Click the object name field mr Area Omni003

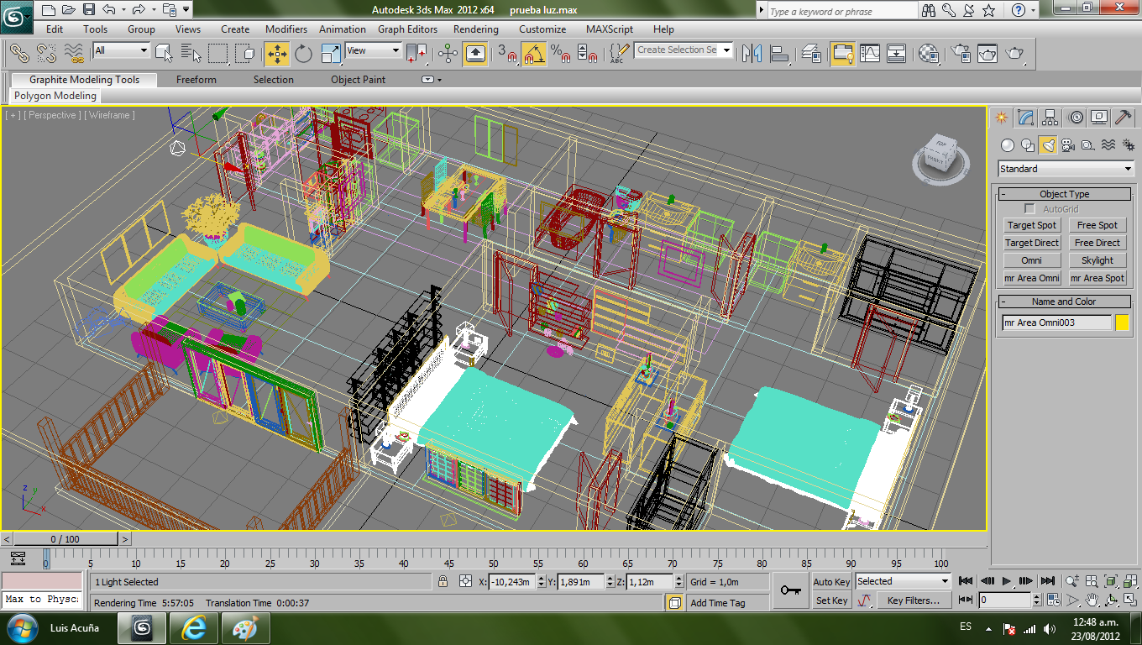pos(1056,322)
